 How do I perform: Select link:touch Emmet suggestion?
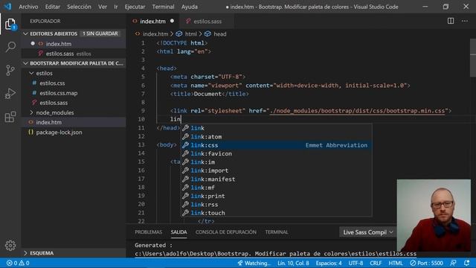point(276,213)
